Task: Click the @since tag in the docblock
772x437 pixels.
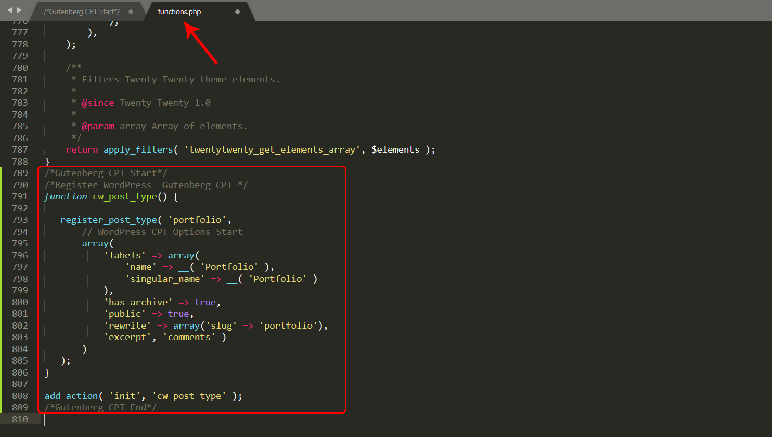Action: [x=98, y=103]
